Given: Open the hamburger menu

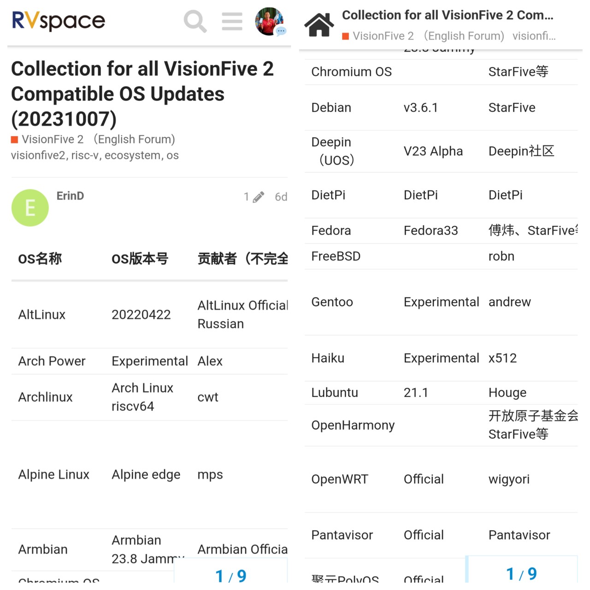Looking at the screenshot, I should pyautogui.click(x=232, y=21).
